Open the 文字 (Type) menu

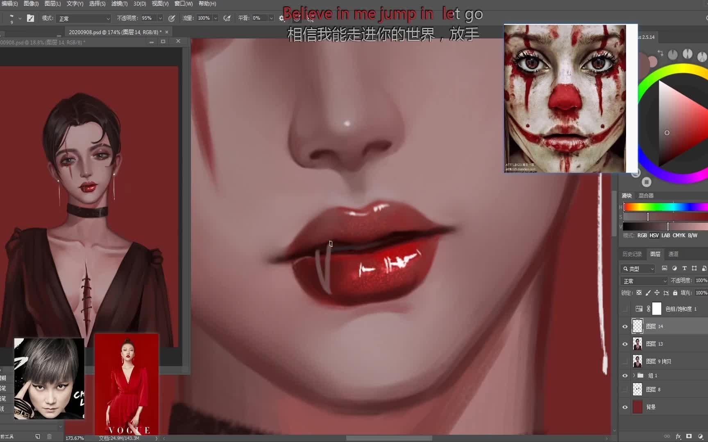[x=75, y=4]
